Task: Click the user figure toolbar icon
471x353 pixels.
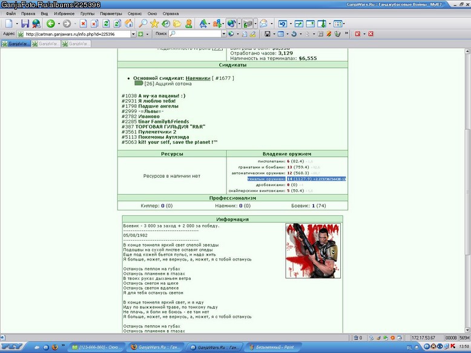Action: [x=189, y=24]
